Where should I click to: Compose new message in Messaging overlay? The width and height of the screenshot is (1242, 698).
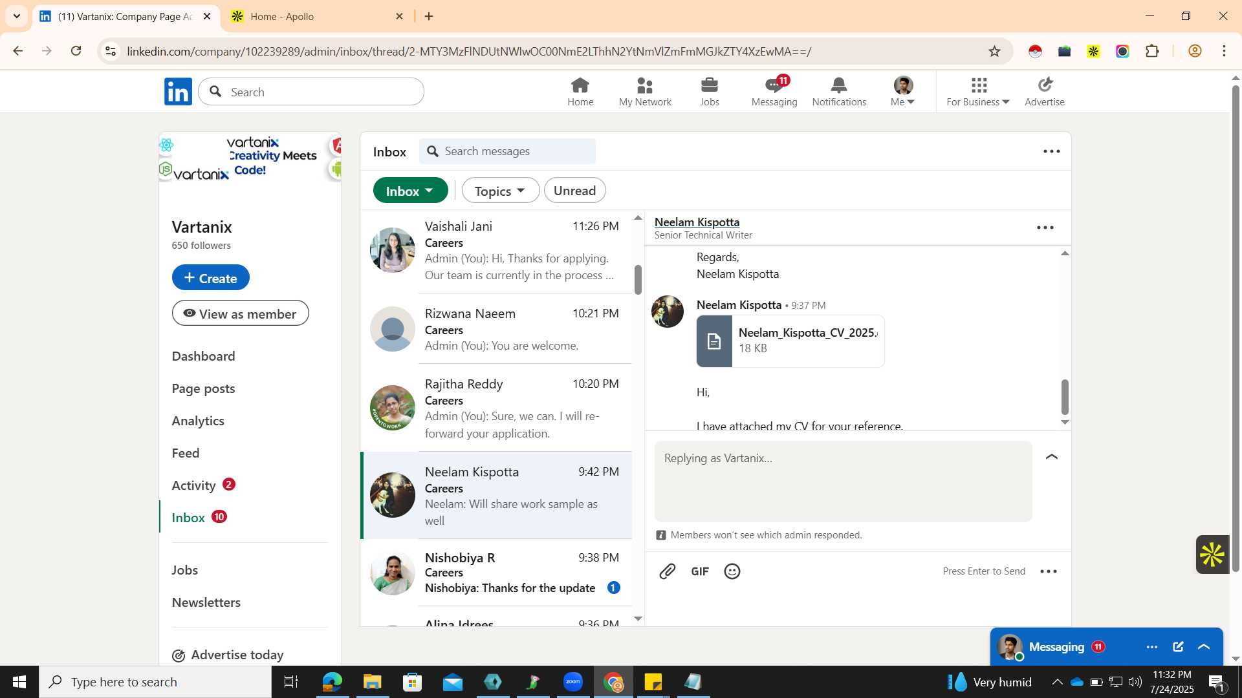1178,647
